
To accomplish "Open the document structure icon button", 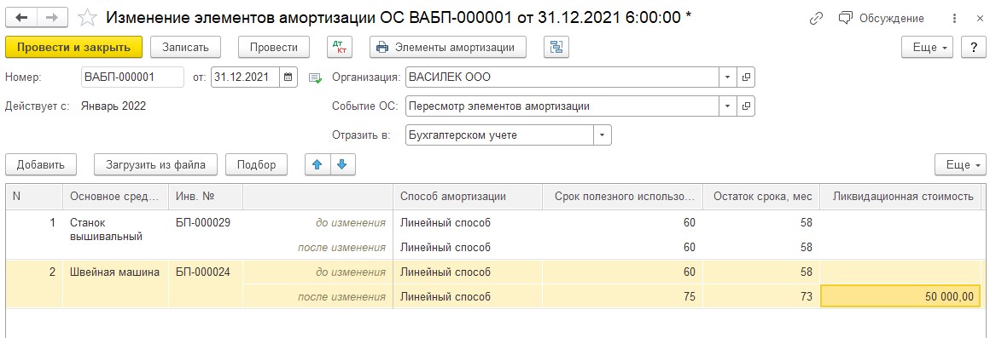I will coord(556,47).
